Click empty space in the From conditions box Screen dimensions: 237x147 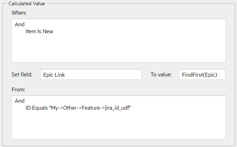point(119,125)
